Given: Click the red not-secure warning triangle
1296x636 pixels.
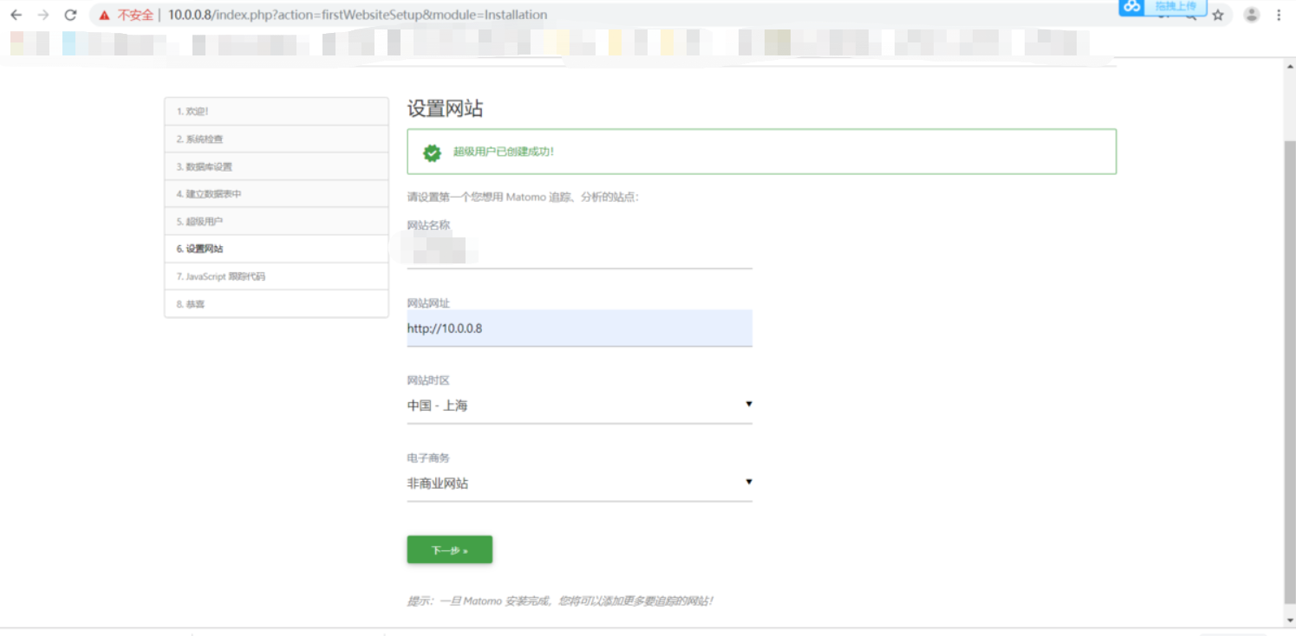Looking at the screenshot, I should coord(105,15).
